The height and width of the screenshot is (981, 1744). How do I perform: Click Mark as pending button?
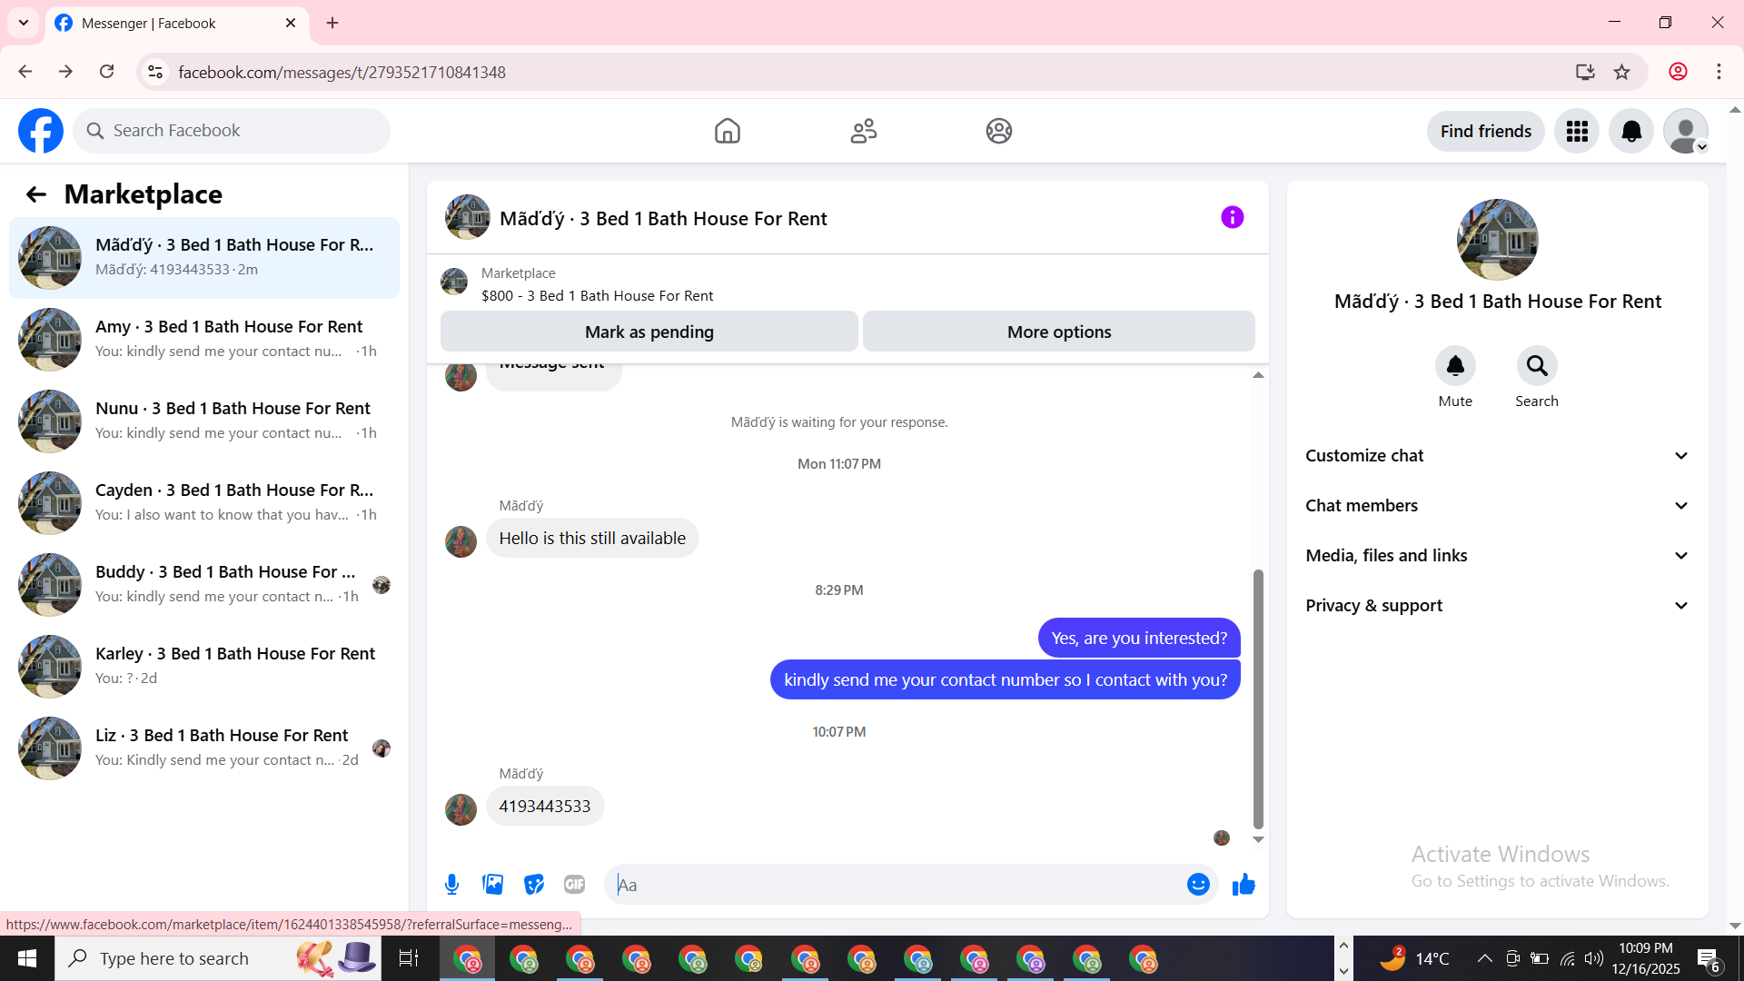[x=649, y=332]
